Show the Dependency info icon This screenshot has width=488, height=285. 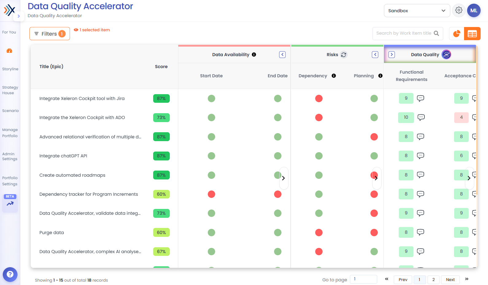334,76
